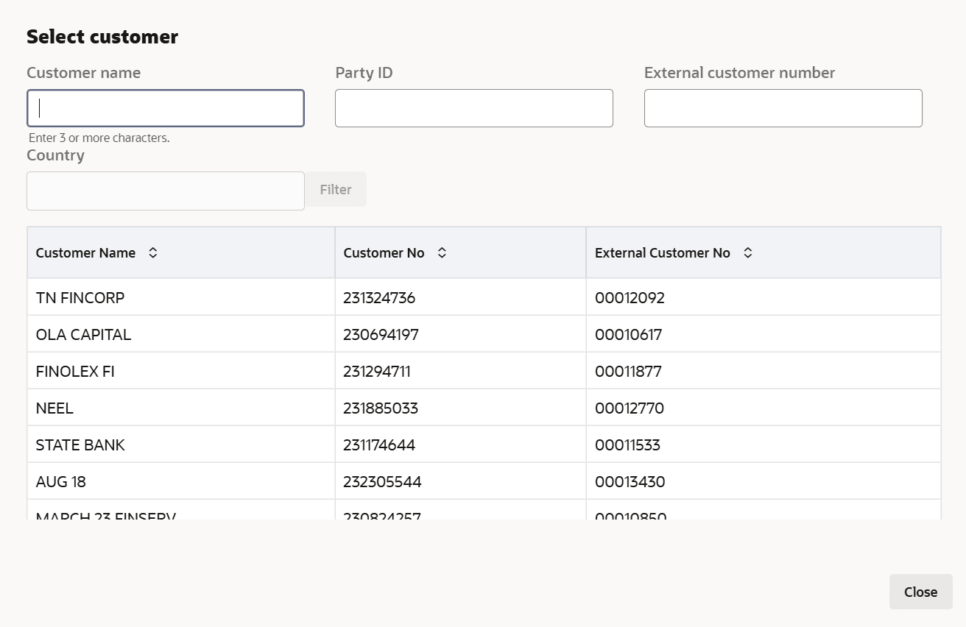The image size is (966, 627).
Task: Click external customer number 00010617
Action: (628, 335)
